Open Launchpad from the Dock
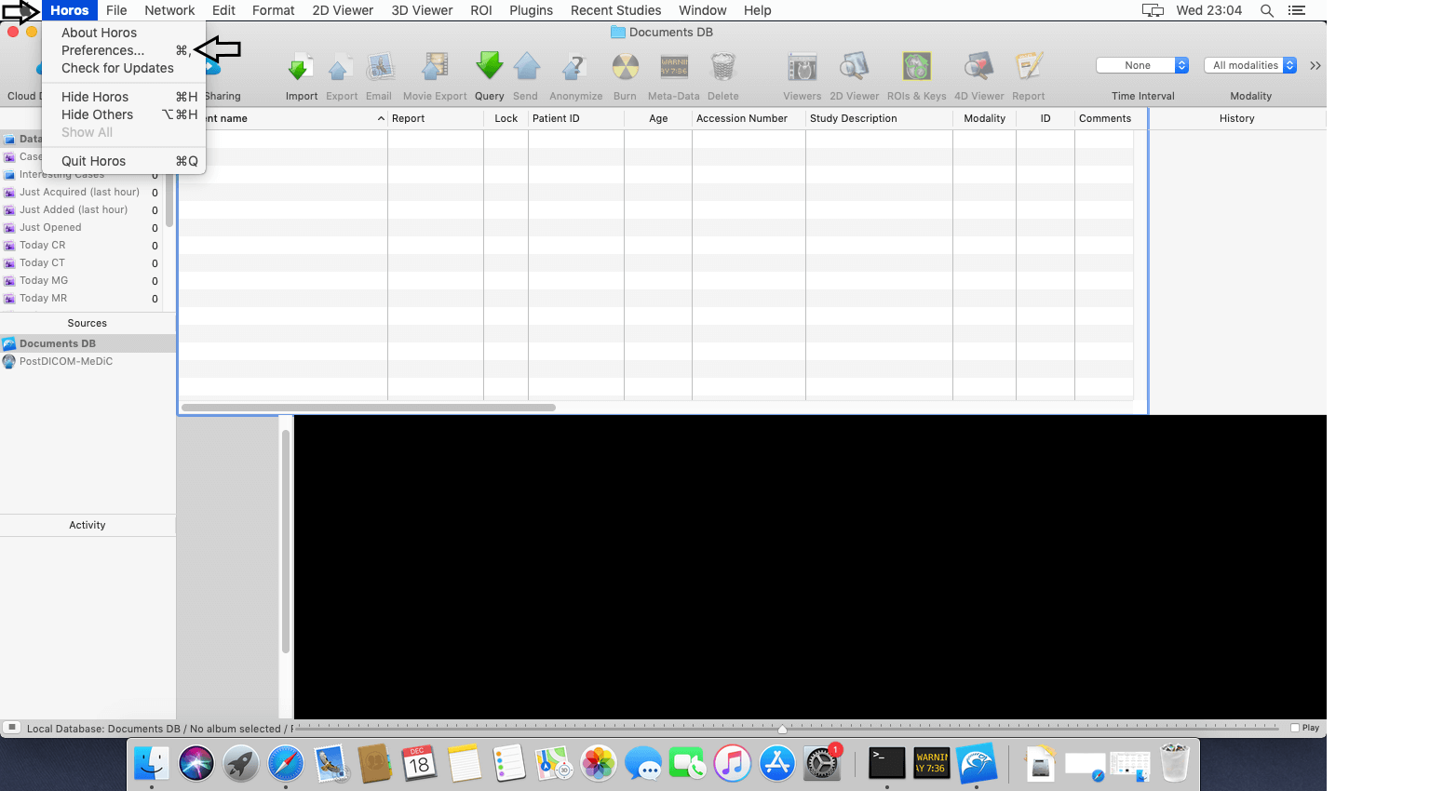This screenshot has width=1430, height=791. click(240, 764)
